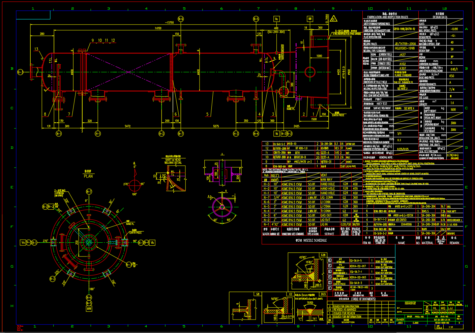This screenshot has height=333, width=475.
Task: Click empty weight value "1600"
Action: click(453, 110)
